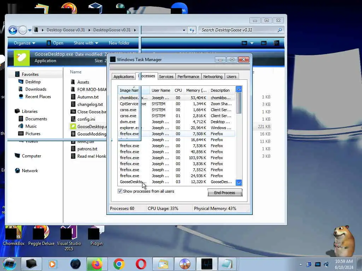Open Explorer help icon

click(276, 43)
